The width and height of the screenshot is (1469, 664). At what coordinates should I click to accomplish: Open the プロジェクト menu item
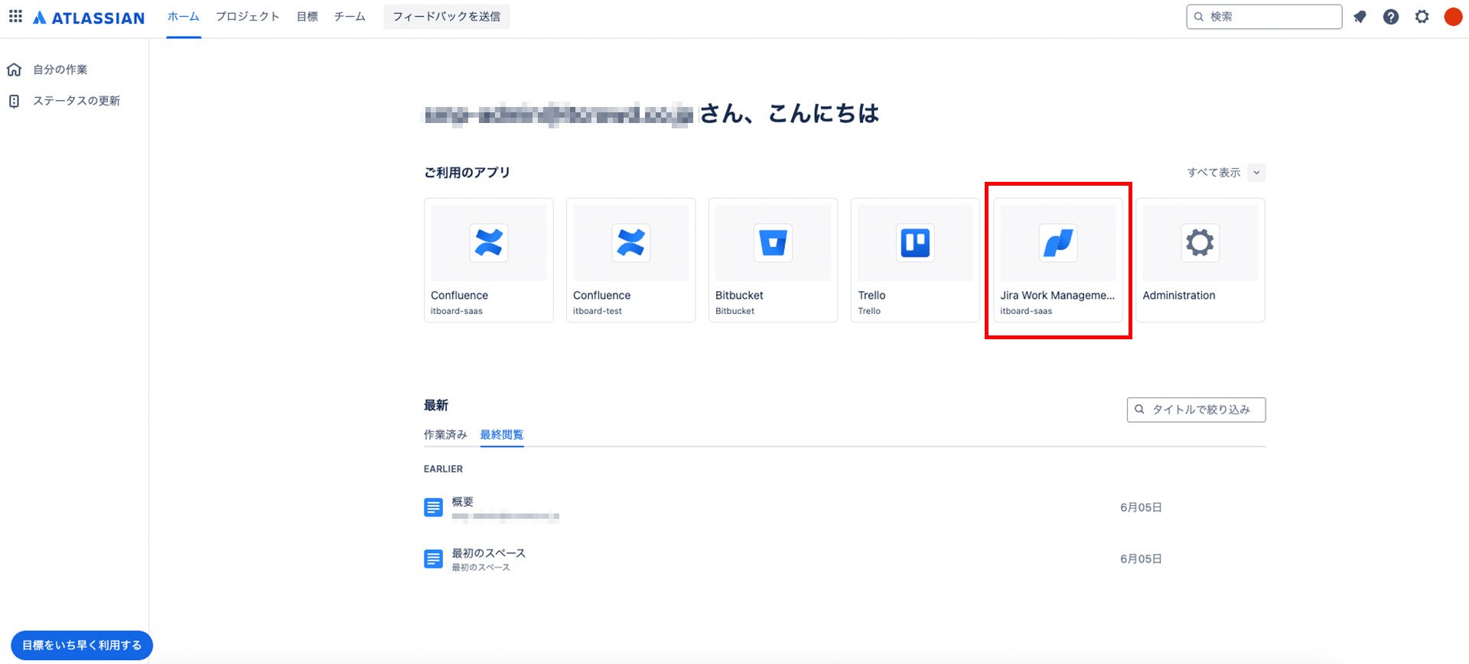click(x=247, y=17)
